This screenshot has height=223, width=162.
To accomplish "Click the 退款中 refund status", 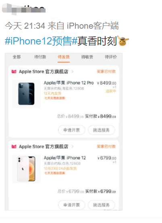I will 111,91.
